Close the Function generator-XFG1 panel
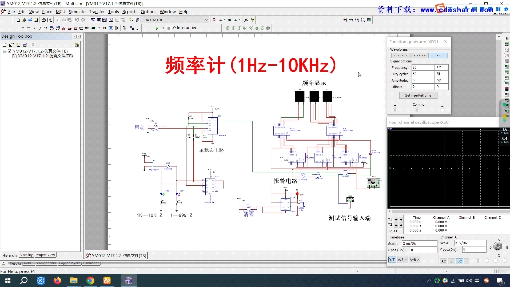Viewport: 510px width, 287px height. pyautogui.click(x=446, y=42)
